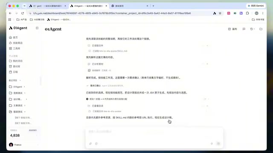Image resolution: width=273 pixels, height=153 pixels.
Task: Expand the 01Agent project folder chevron
Action: pyautogui.click(x=24, y=87)
